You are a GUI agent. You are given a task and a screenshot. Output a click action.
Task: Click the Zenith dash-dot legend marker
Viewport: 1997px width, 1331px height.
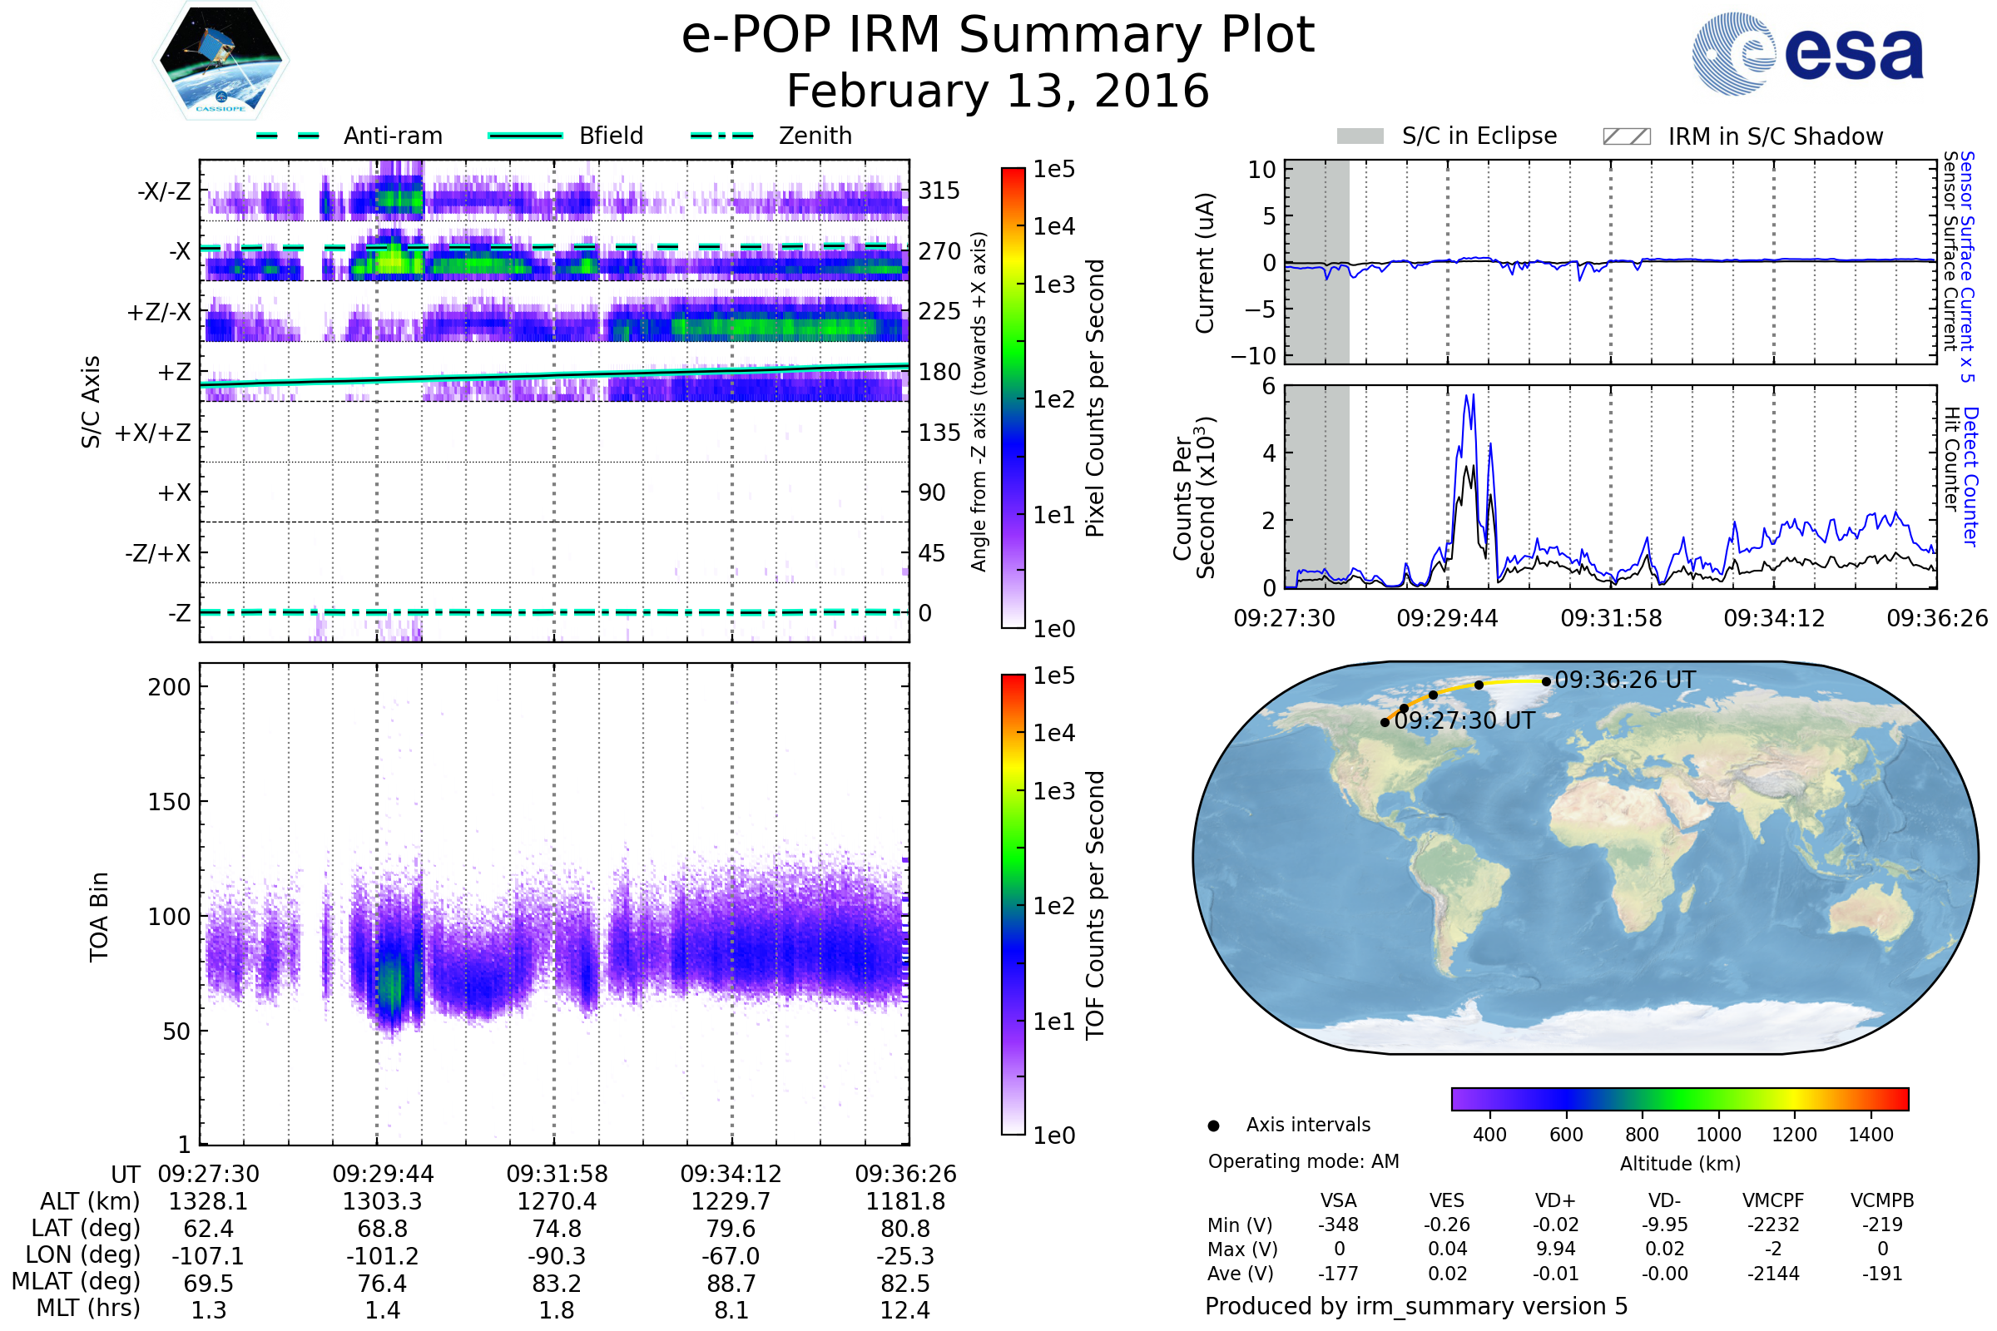721,136
